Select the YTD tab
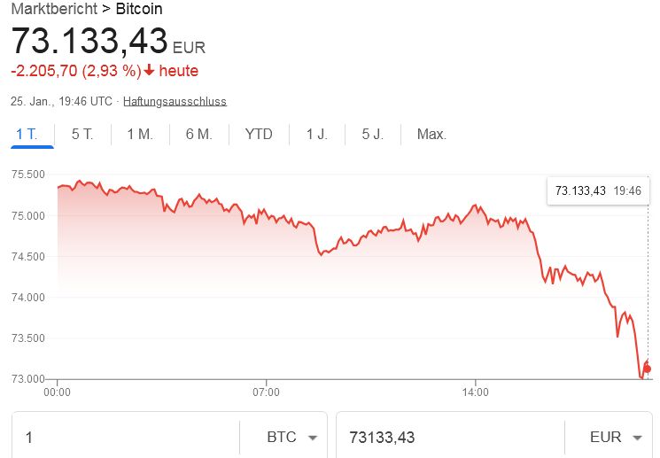 tap(259, 135)
